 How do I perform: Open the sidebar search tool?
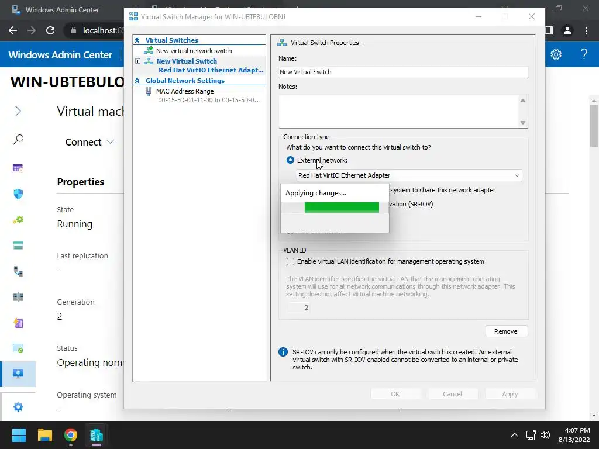18,139
